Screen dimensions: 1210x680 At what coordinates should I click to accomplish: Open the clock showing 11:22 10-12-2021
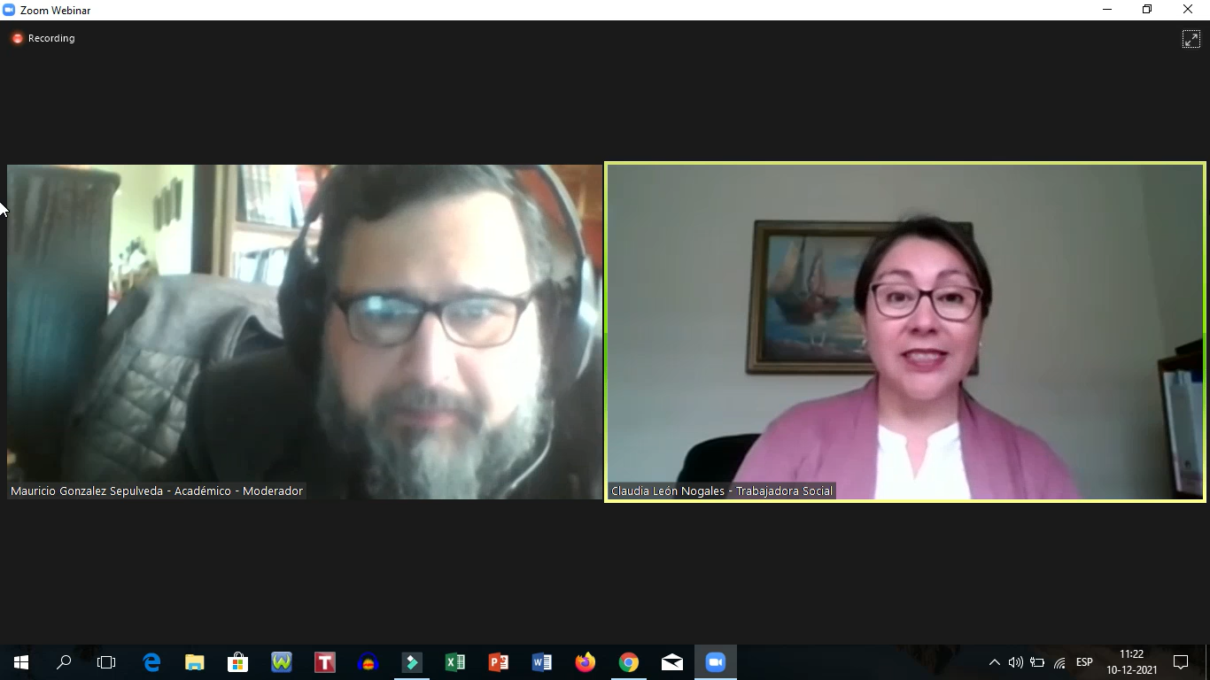[1131, 662]
